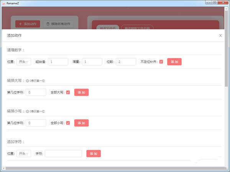Image resolution: width=230 pixels, height=172 pixels.
Task: Click the RenameZ app icon in title bar
Action: 4,3
